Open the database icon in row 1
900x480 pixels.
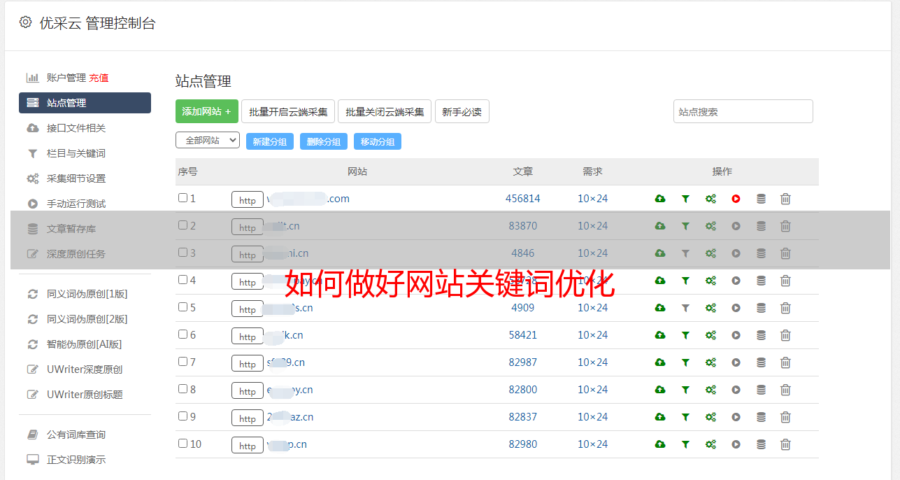(x=761, y=199)
